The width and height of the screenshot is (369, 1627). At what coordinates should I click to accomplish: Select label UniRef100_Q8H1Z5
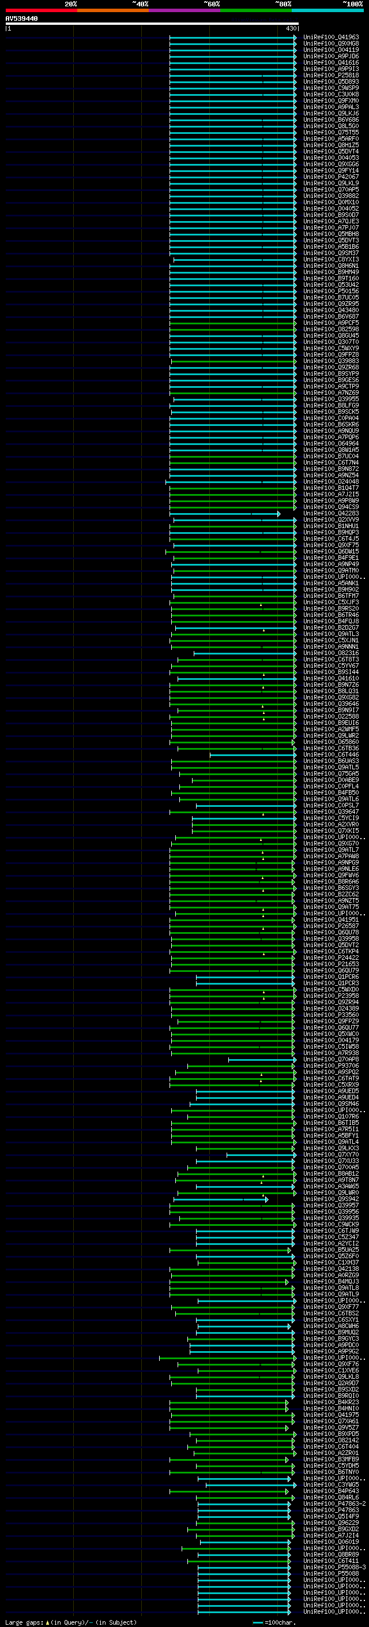(331, 145)
